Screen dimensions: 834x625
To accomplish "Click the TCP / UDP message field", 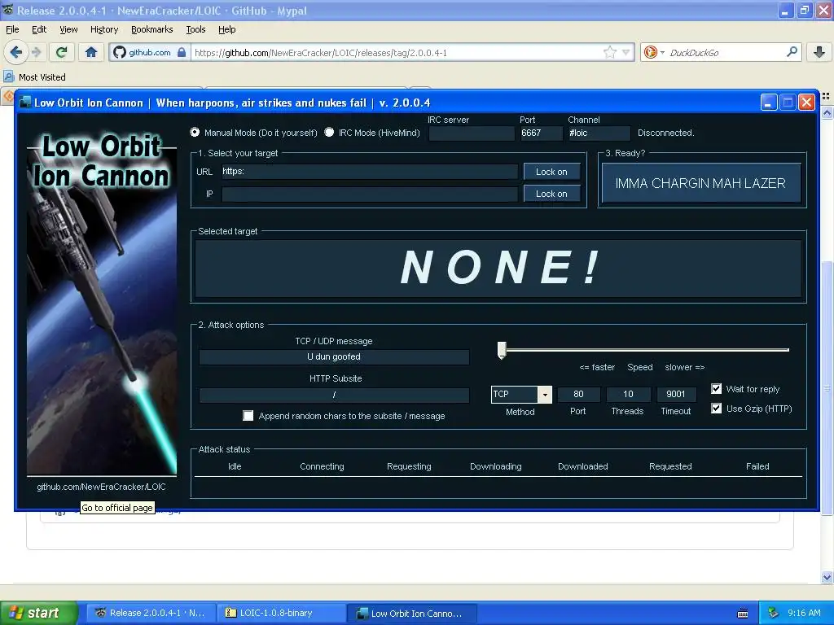I will [334, 356].
